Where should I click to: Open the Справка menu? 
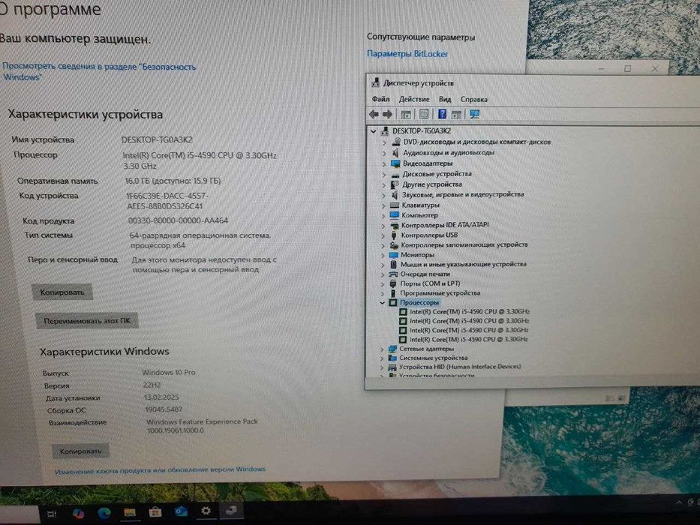click(473, 99)
